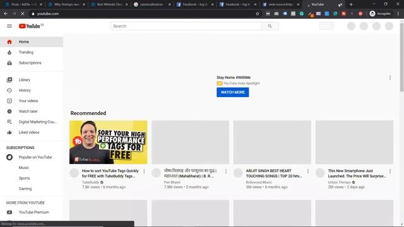Viewport: 404px width, 227px height.
Task: Click the Trending flame icon
Action: [x=9, y=52]
